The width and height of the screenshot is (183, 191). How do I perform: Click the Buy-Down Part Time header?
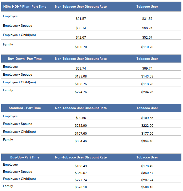25,59
